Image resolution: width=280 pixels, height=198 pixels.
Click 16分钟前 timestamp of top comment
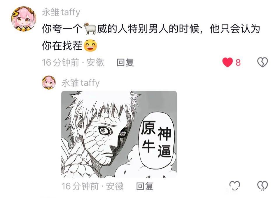pos(60,62)
